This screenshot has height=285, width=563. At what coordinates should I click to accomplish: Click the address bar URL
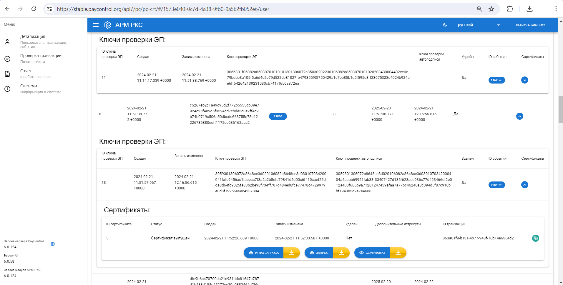tap(163, 9)
